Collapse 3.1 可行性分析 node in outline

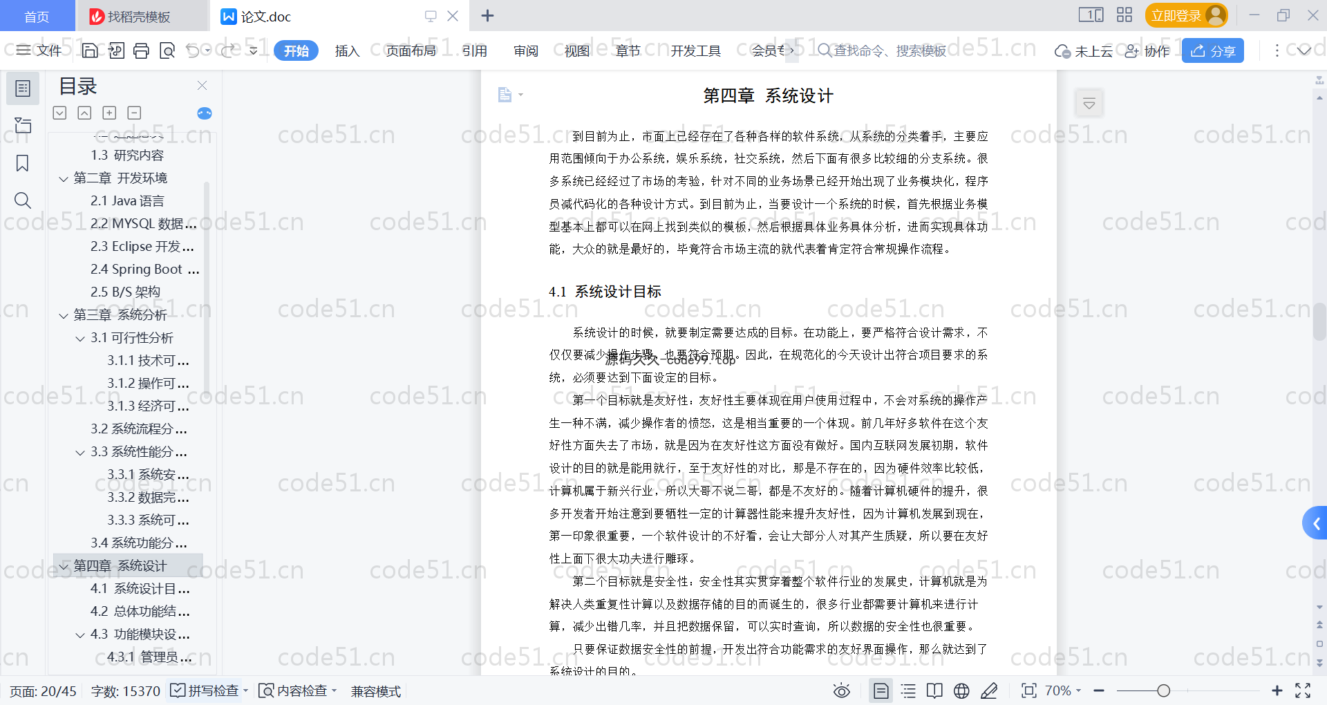[80, 339]
